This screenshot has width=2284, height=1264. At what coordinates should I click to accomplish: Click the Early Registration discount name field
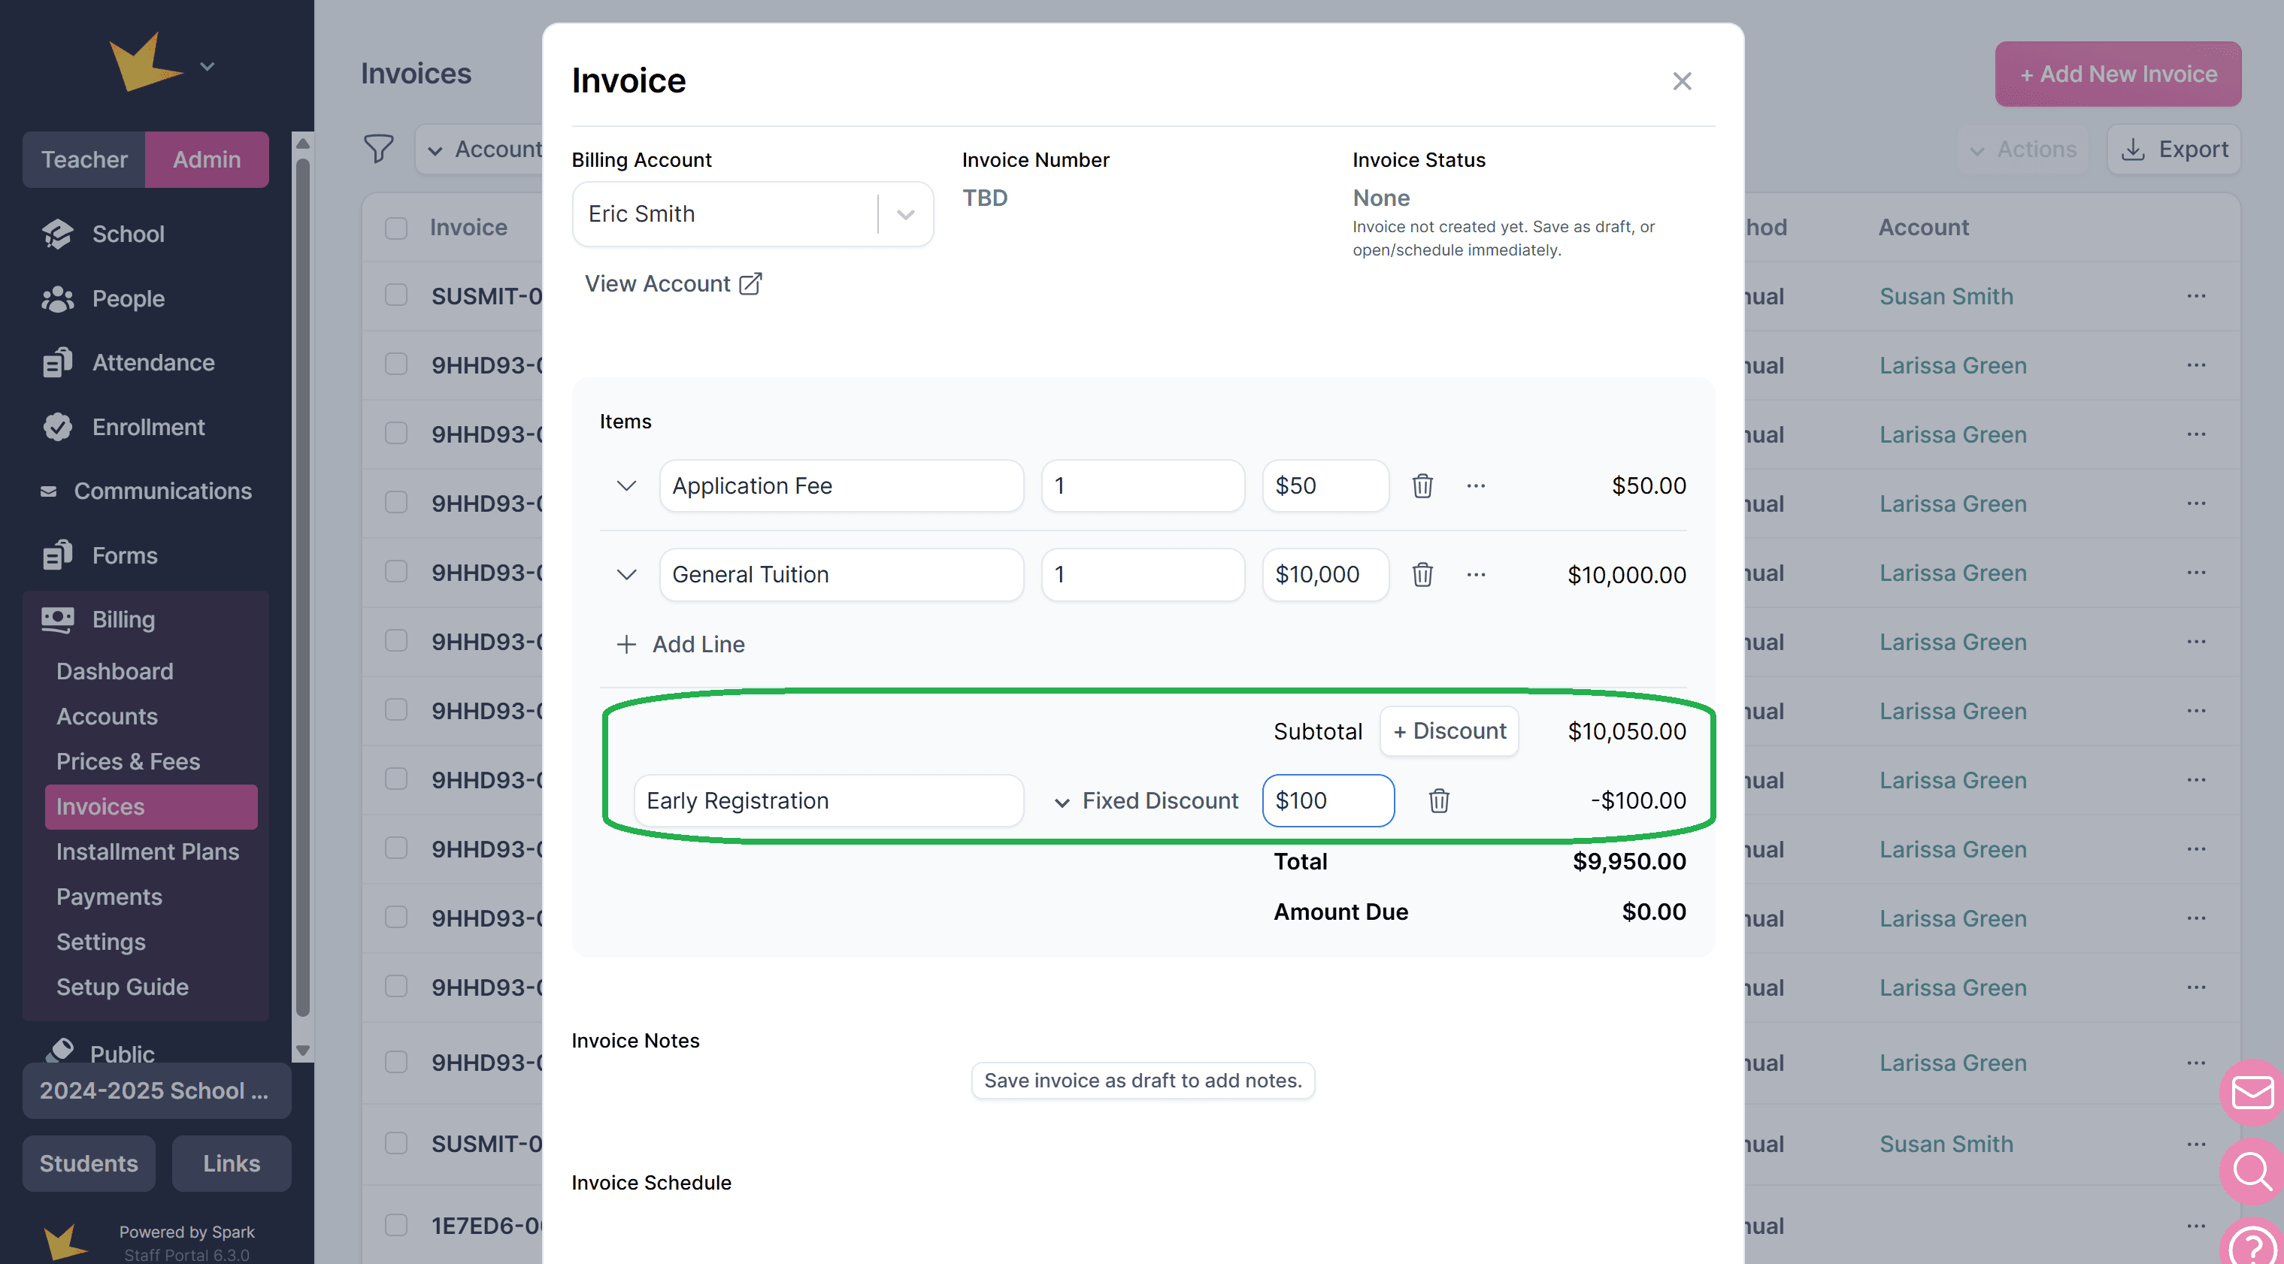828,800
